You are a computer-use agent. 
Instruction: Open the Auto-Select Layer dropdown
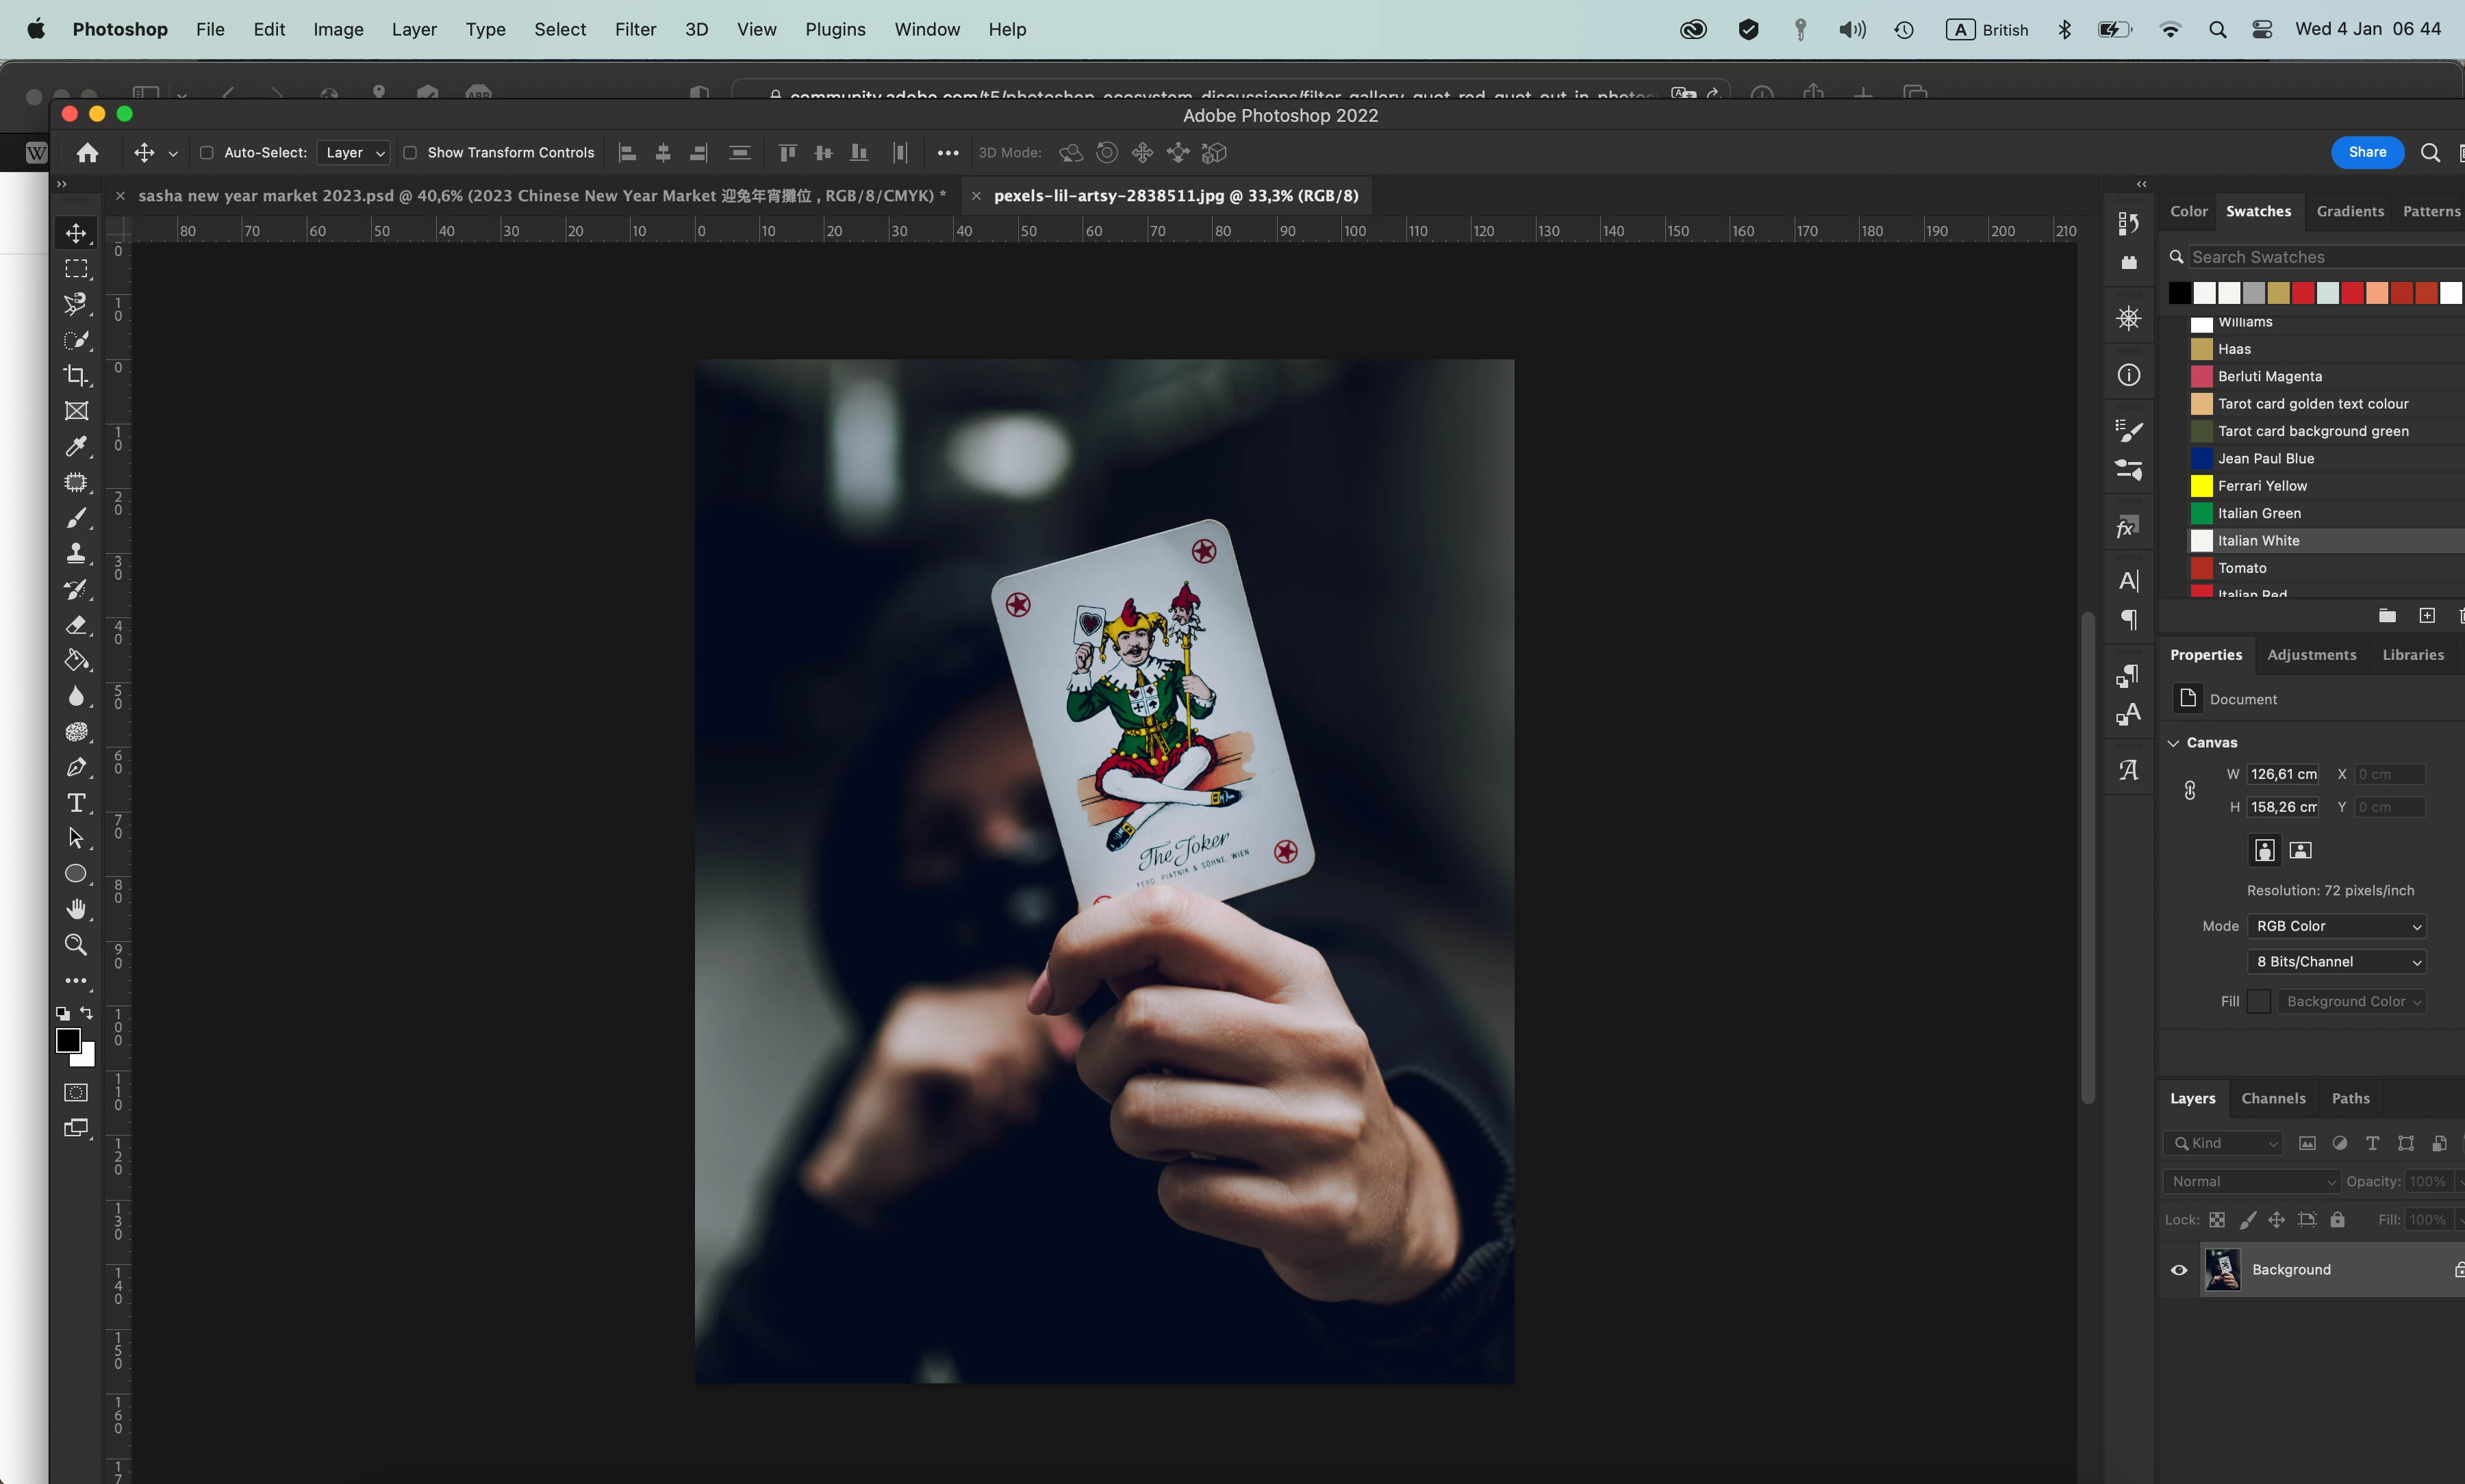tap(353, 153)
